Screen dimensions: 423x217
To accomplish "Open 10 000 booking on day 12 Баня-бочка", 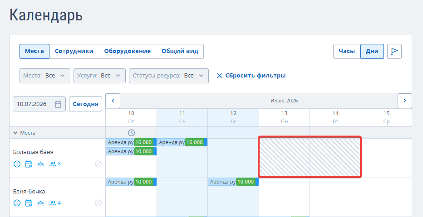I will click(x=233, y=182).
